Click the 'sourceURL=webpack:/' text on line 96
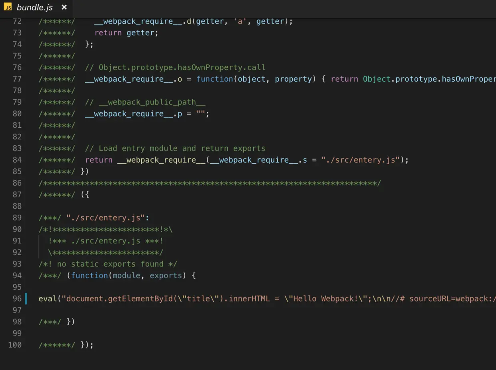 (x=453, y=299)
